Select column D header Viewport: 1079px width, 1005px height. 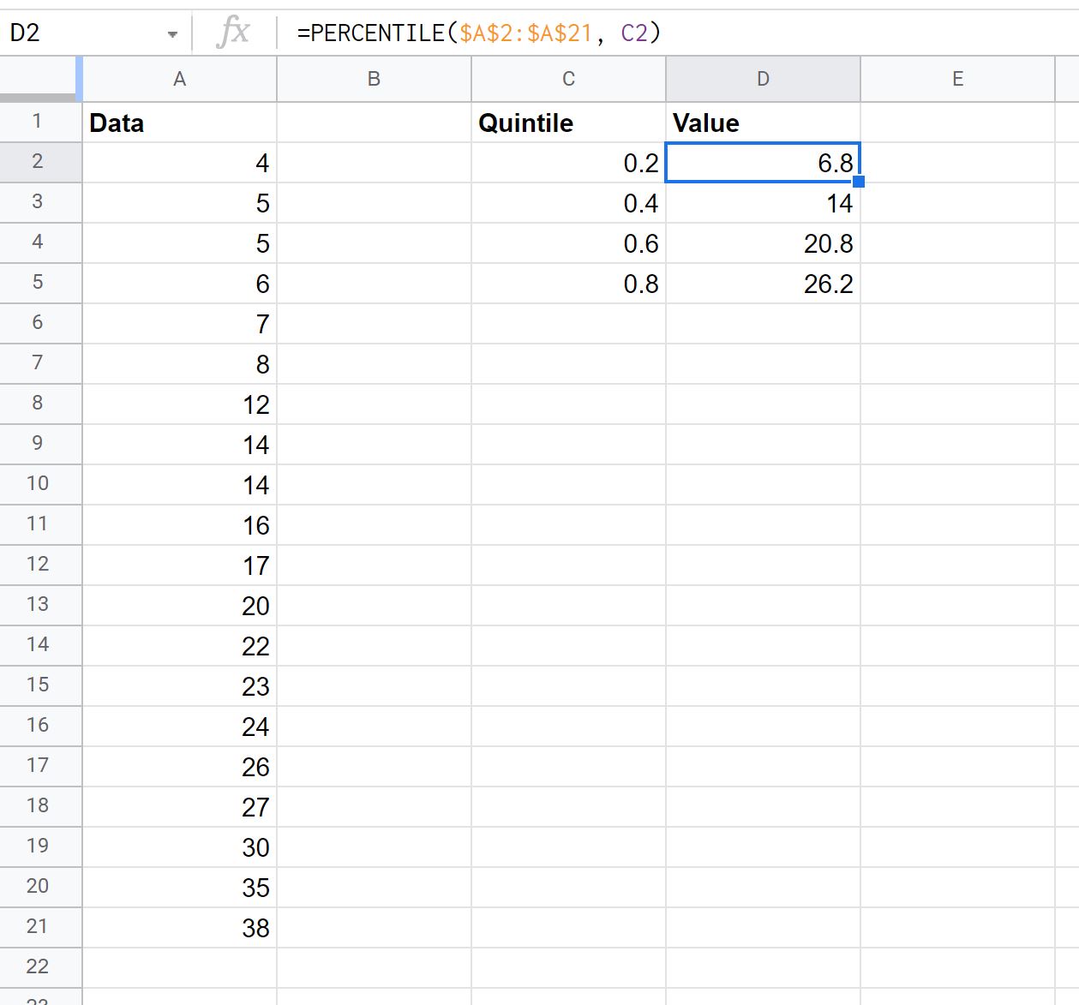pos(762,78)
